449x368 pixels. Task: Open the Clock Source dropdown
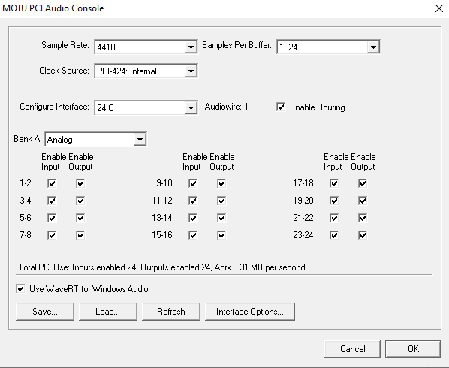(146, 71)
